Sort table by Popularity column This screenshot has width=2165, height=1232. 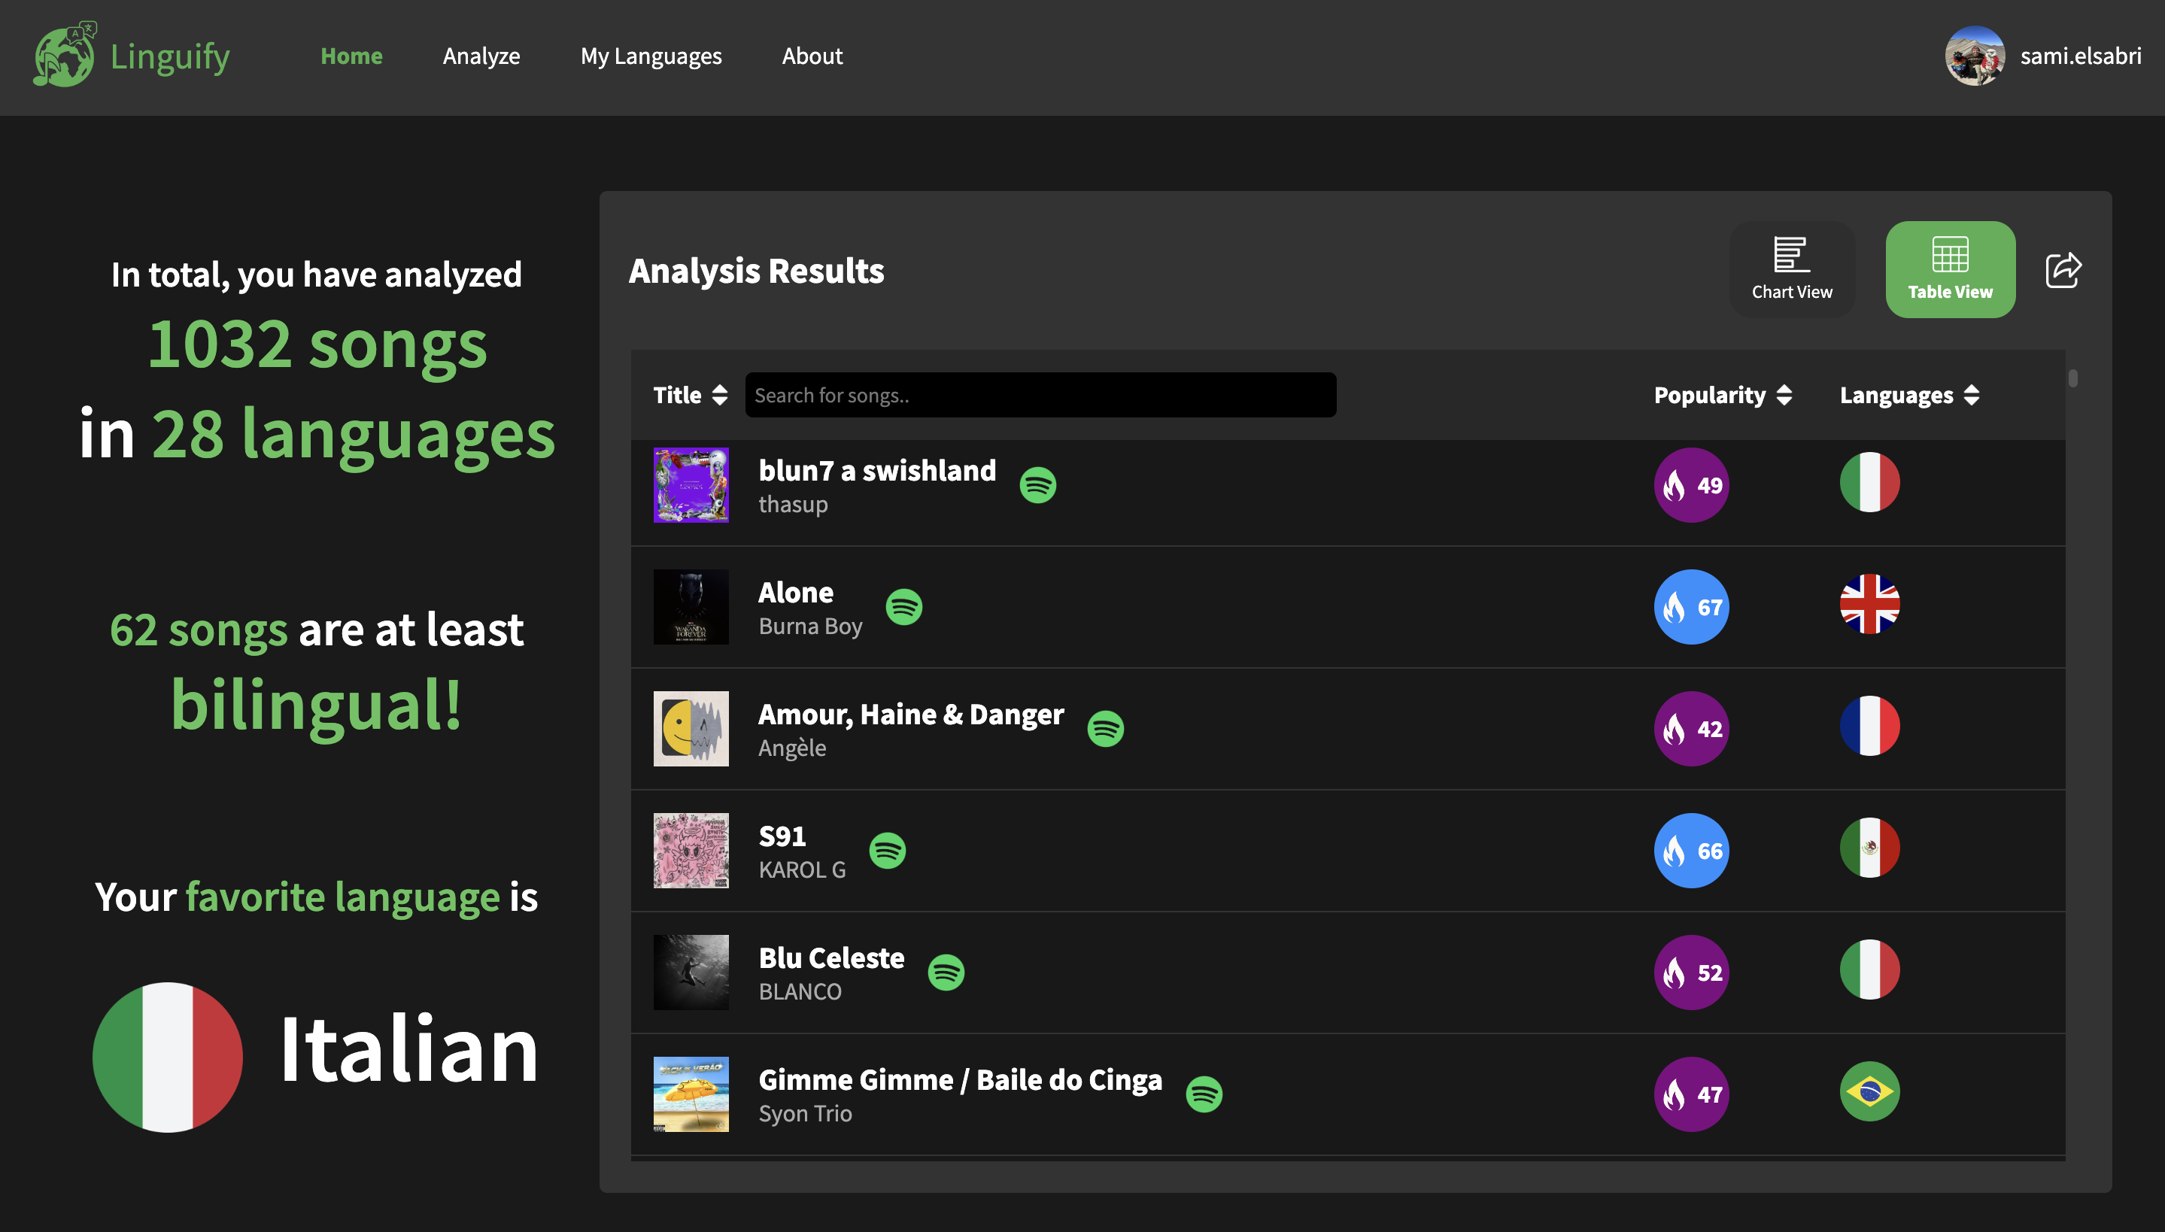point(1784,395)
